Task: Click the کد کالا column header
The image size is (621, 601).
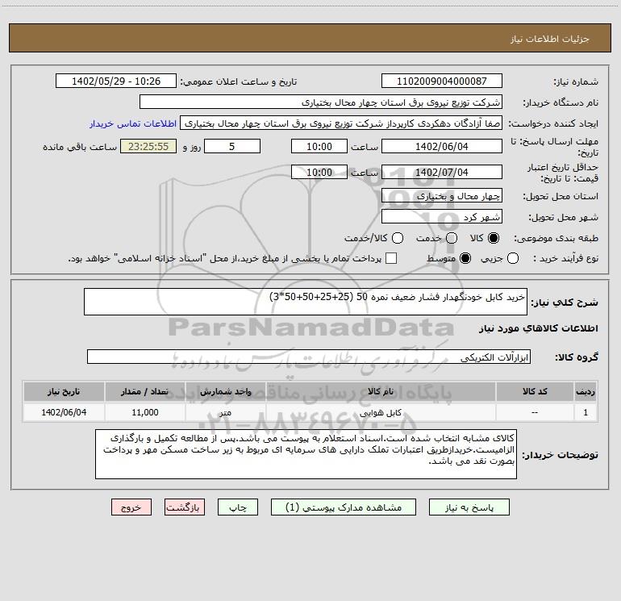Action: tap(535, 391)
